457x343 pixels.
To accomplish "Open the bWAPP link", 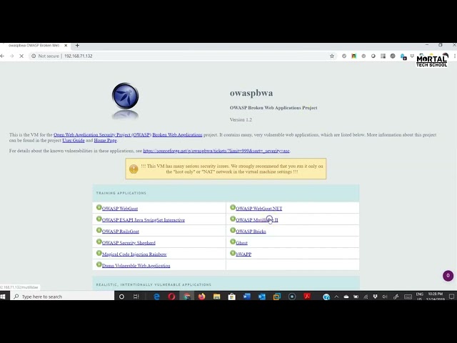I will (x=243, y=254).
